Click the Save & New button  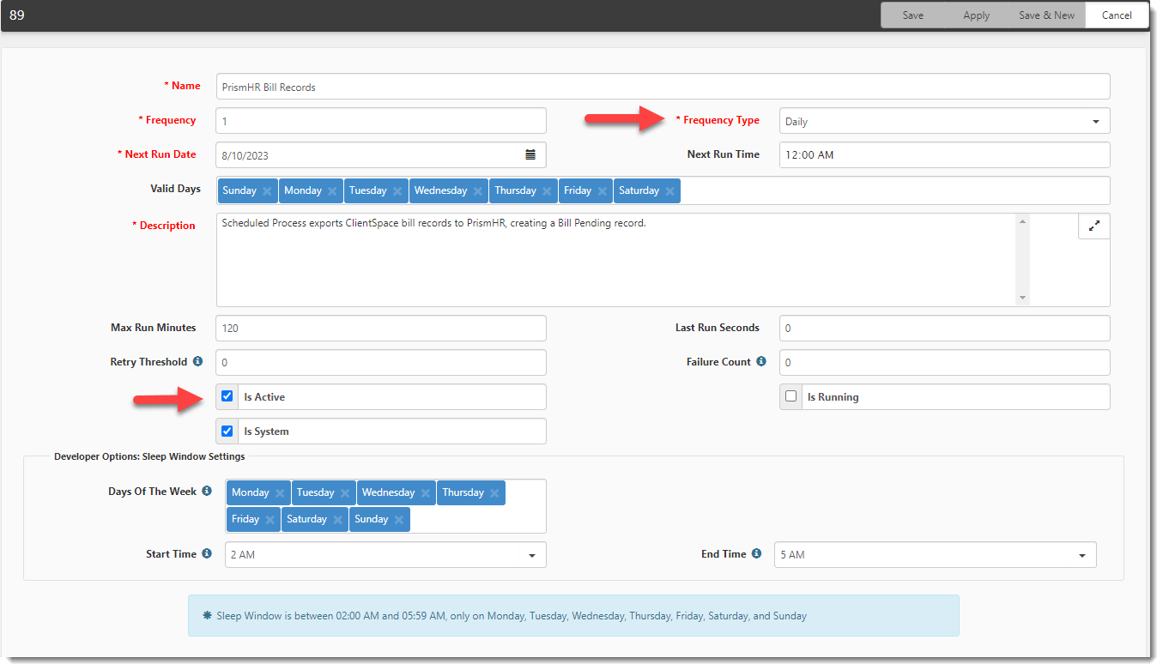1046,15
